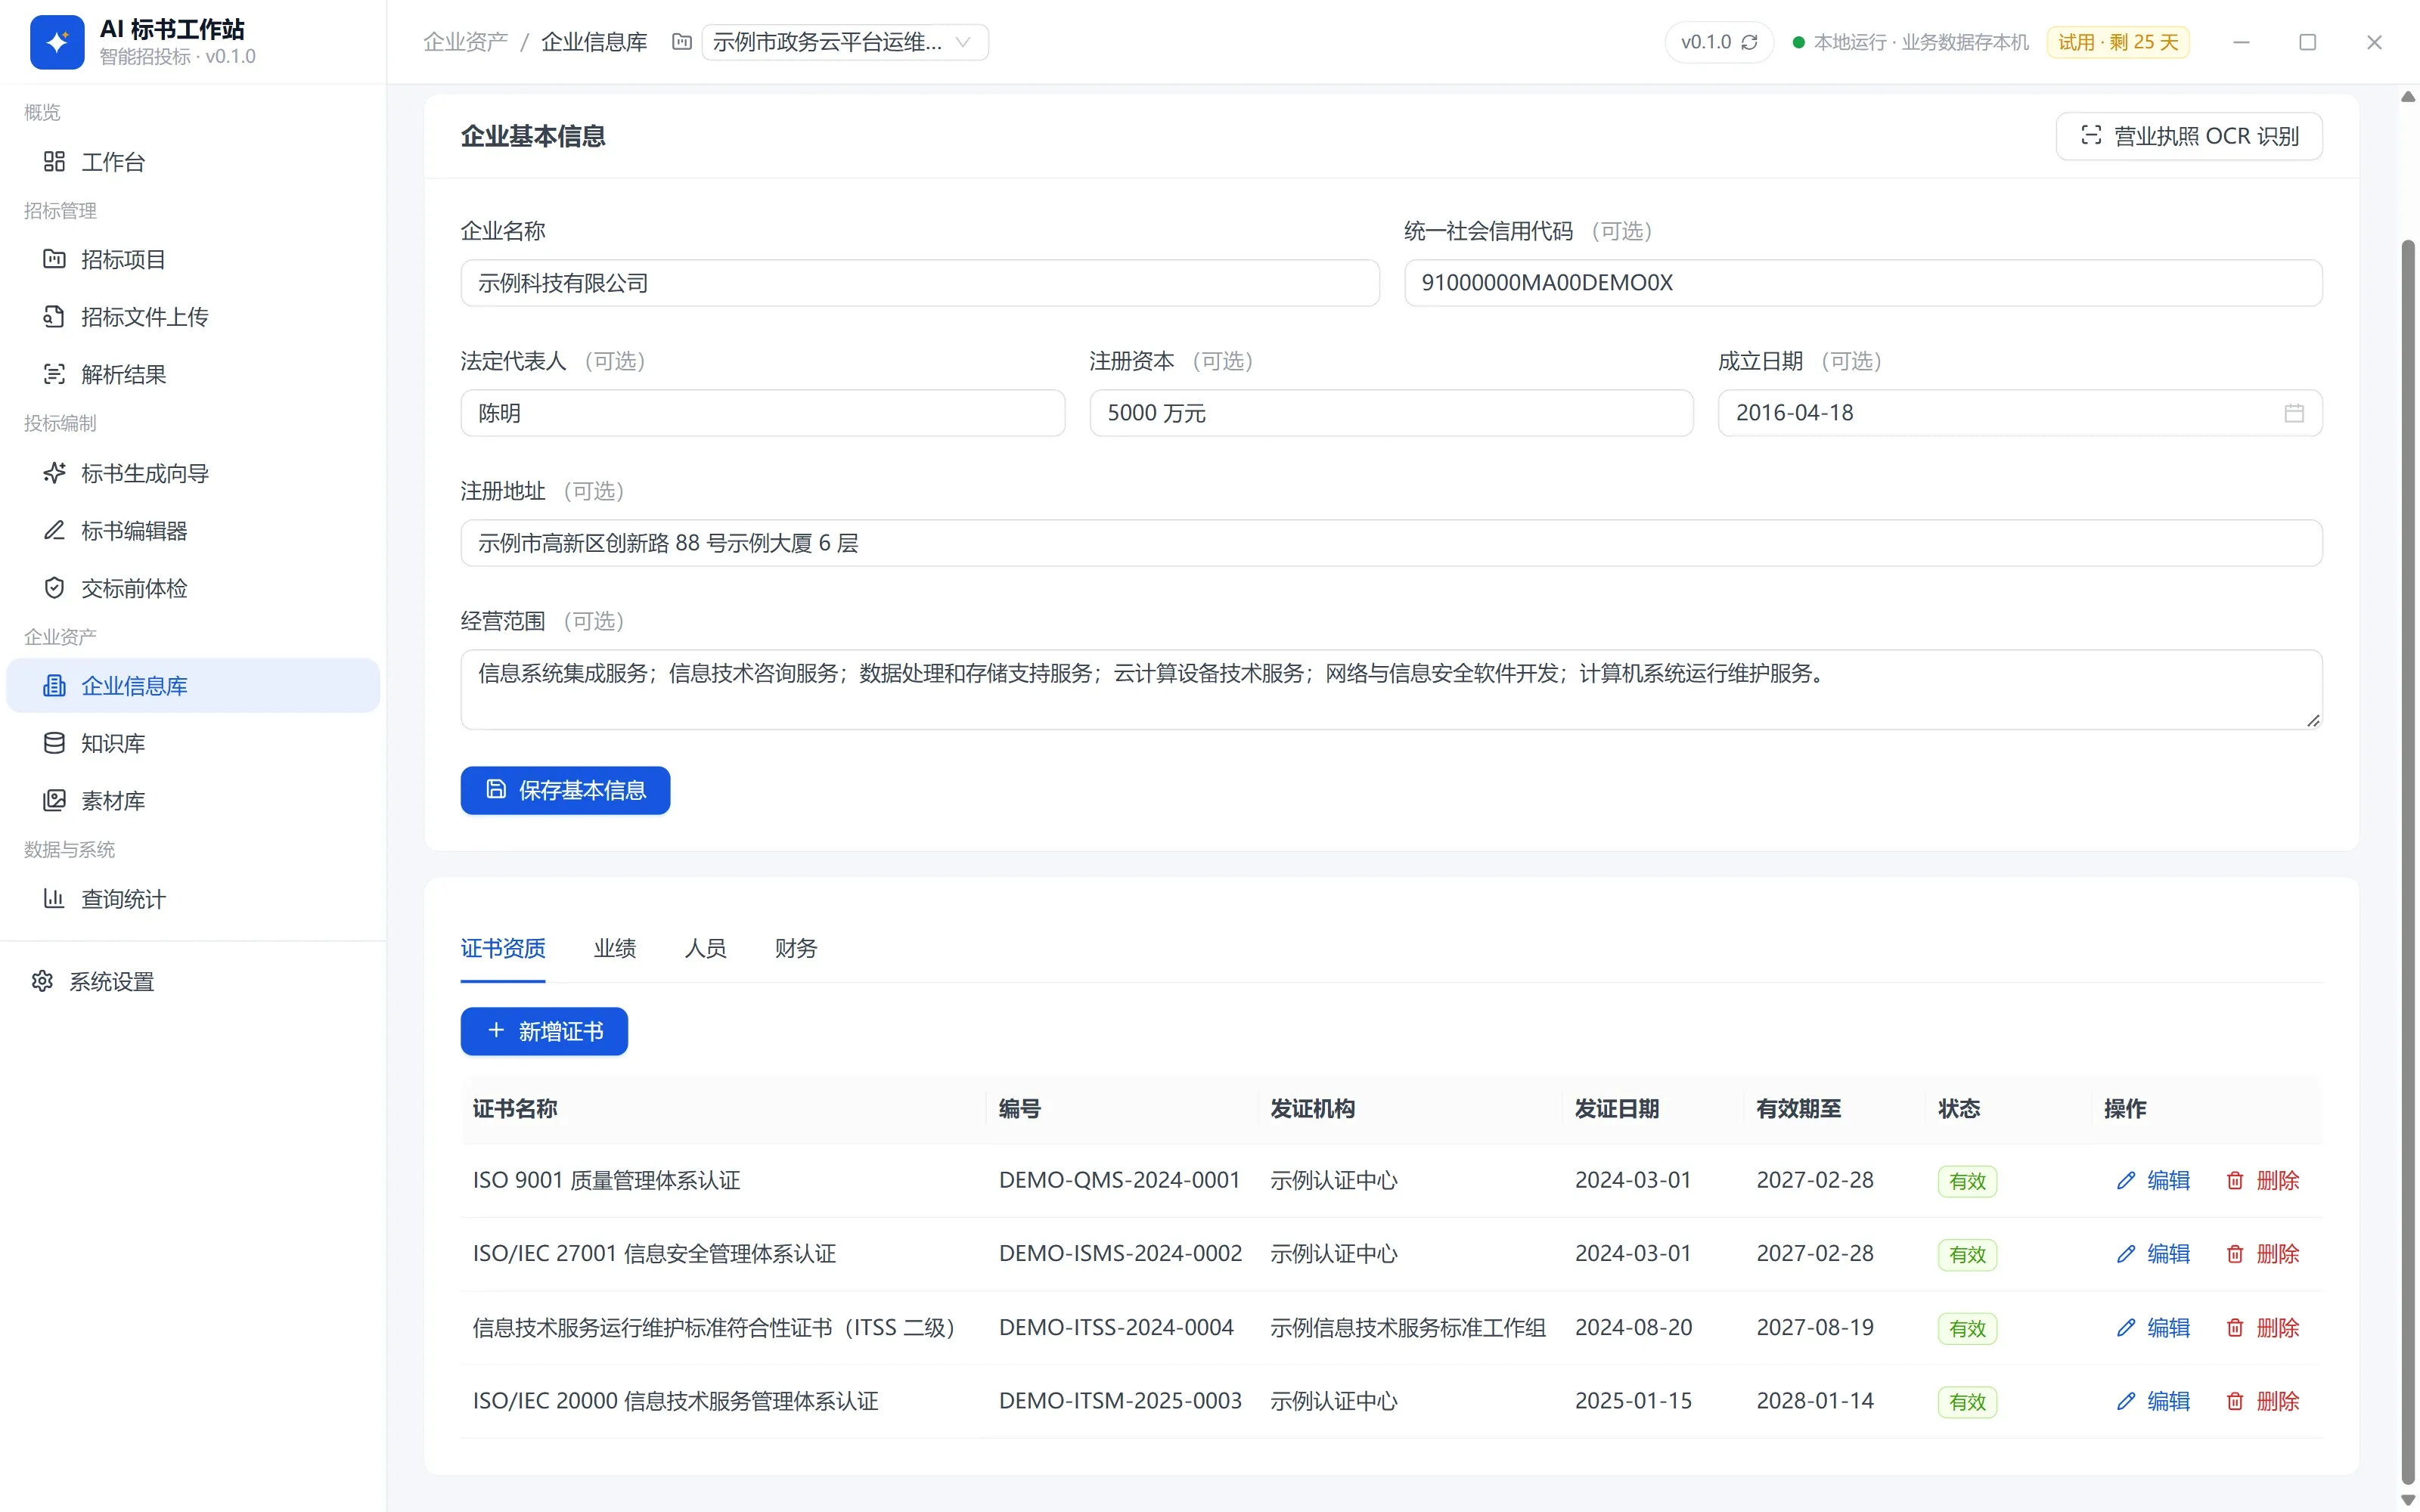Open the 招标项目 sidebar item

[x=193, y=259]
